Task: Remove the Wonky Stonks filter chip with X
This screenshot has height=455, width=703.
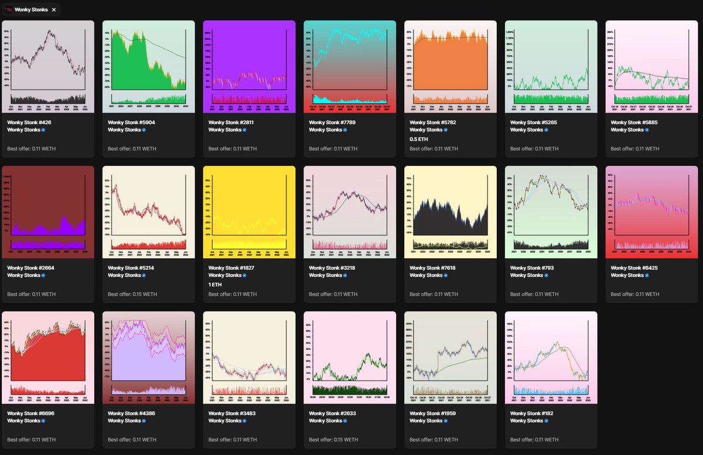Action: (x=54, y=9)
